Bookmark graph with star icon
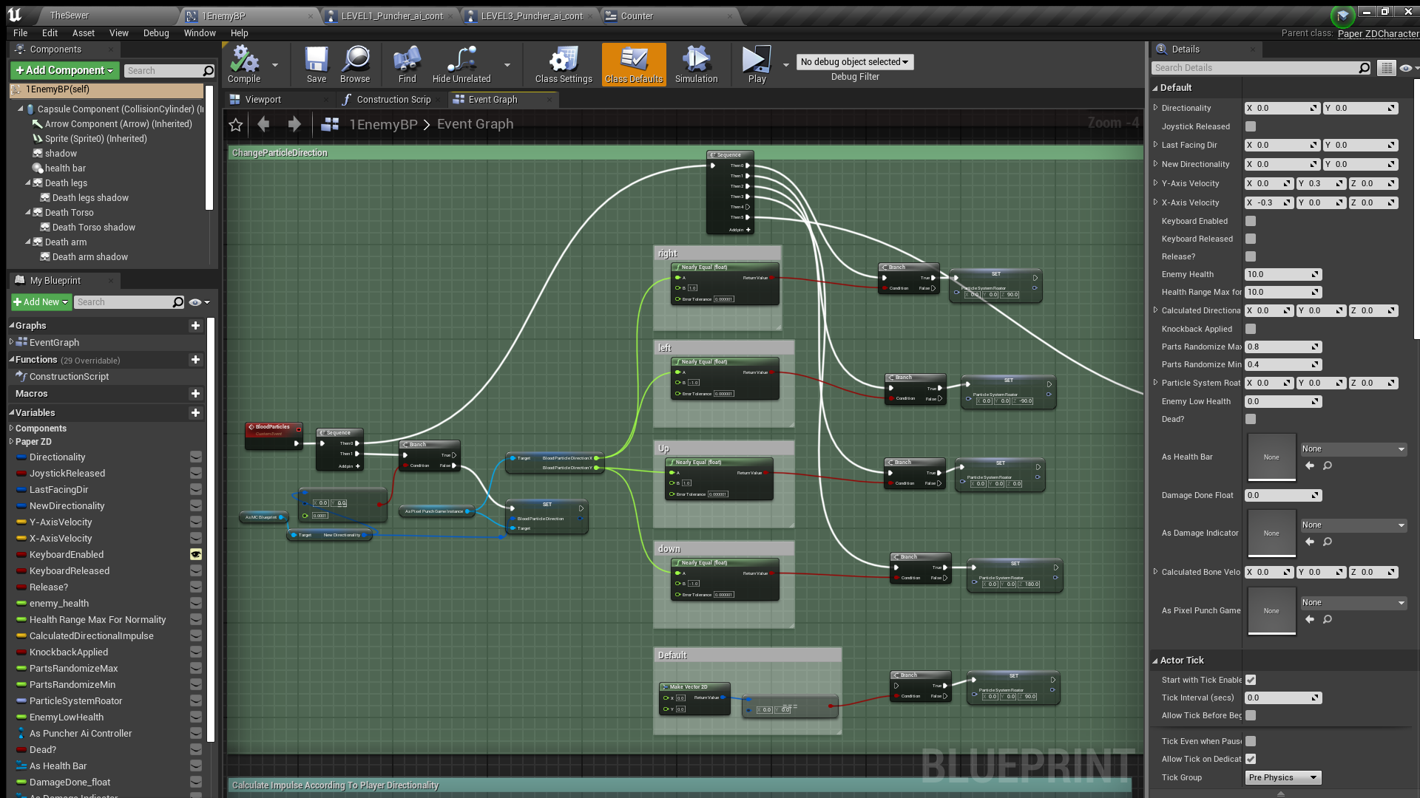1420x798 pixels. pos(236,125)
